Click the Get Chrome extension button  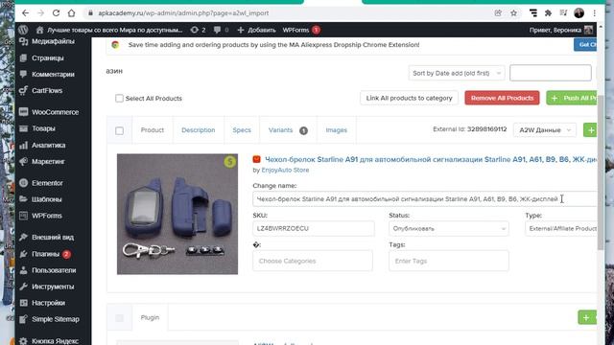click(x=586, y=45)
